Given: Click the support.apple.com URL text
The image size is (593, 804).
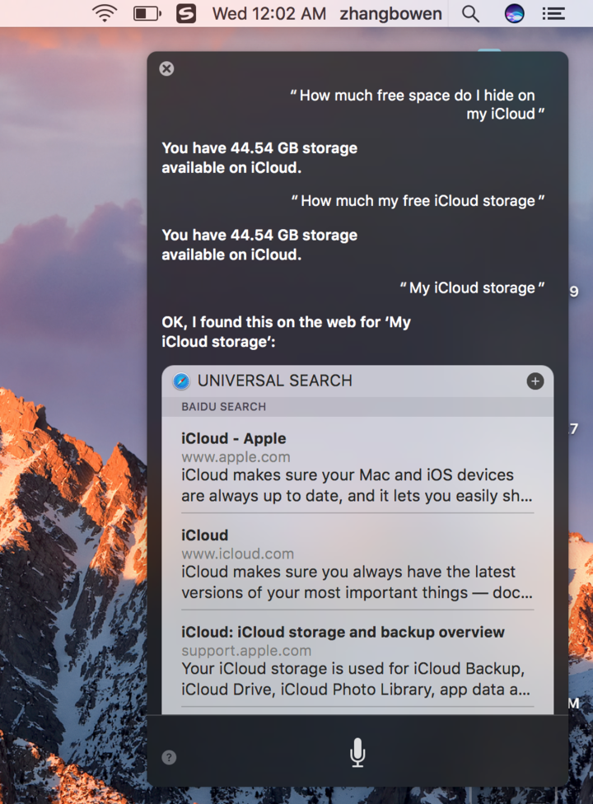Looking at the screenshot, I should click(246, 651).
